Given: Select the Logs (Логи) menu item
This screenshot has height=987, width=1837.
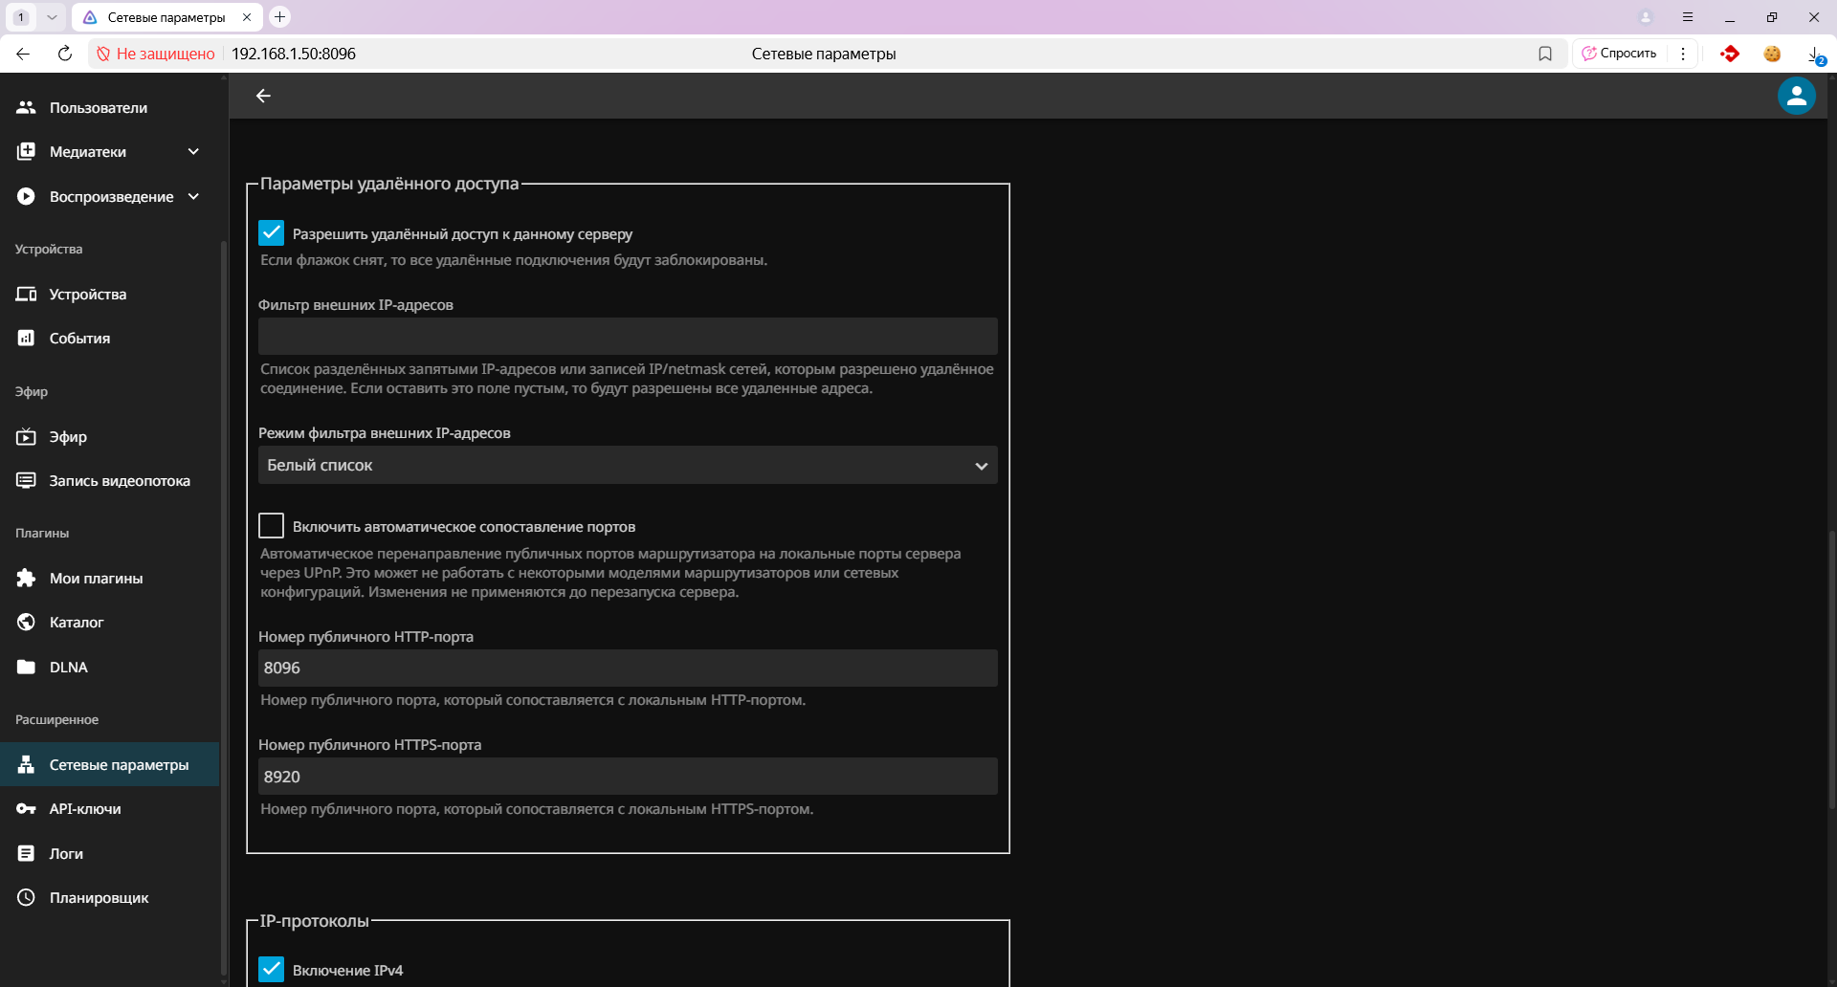Looking at the screenshot, I should pyautogui.click(x=66, y=854).
